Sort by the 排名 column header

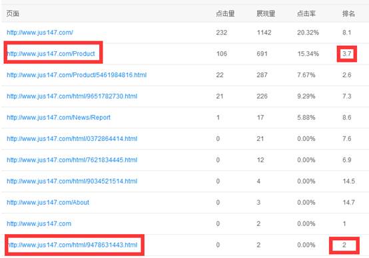[x=348, y=13]
